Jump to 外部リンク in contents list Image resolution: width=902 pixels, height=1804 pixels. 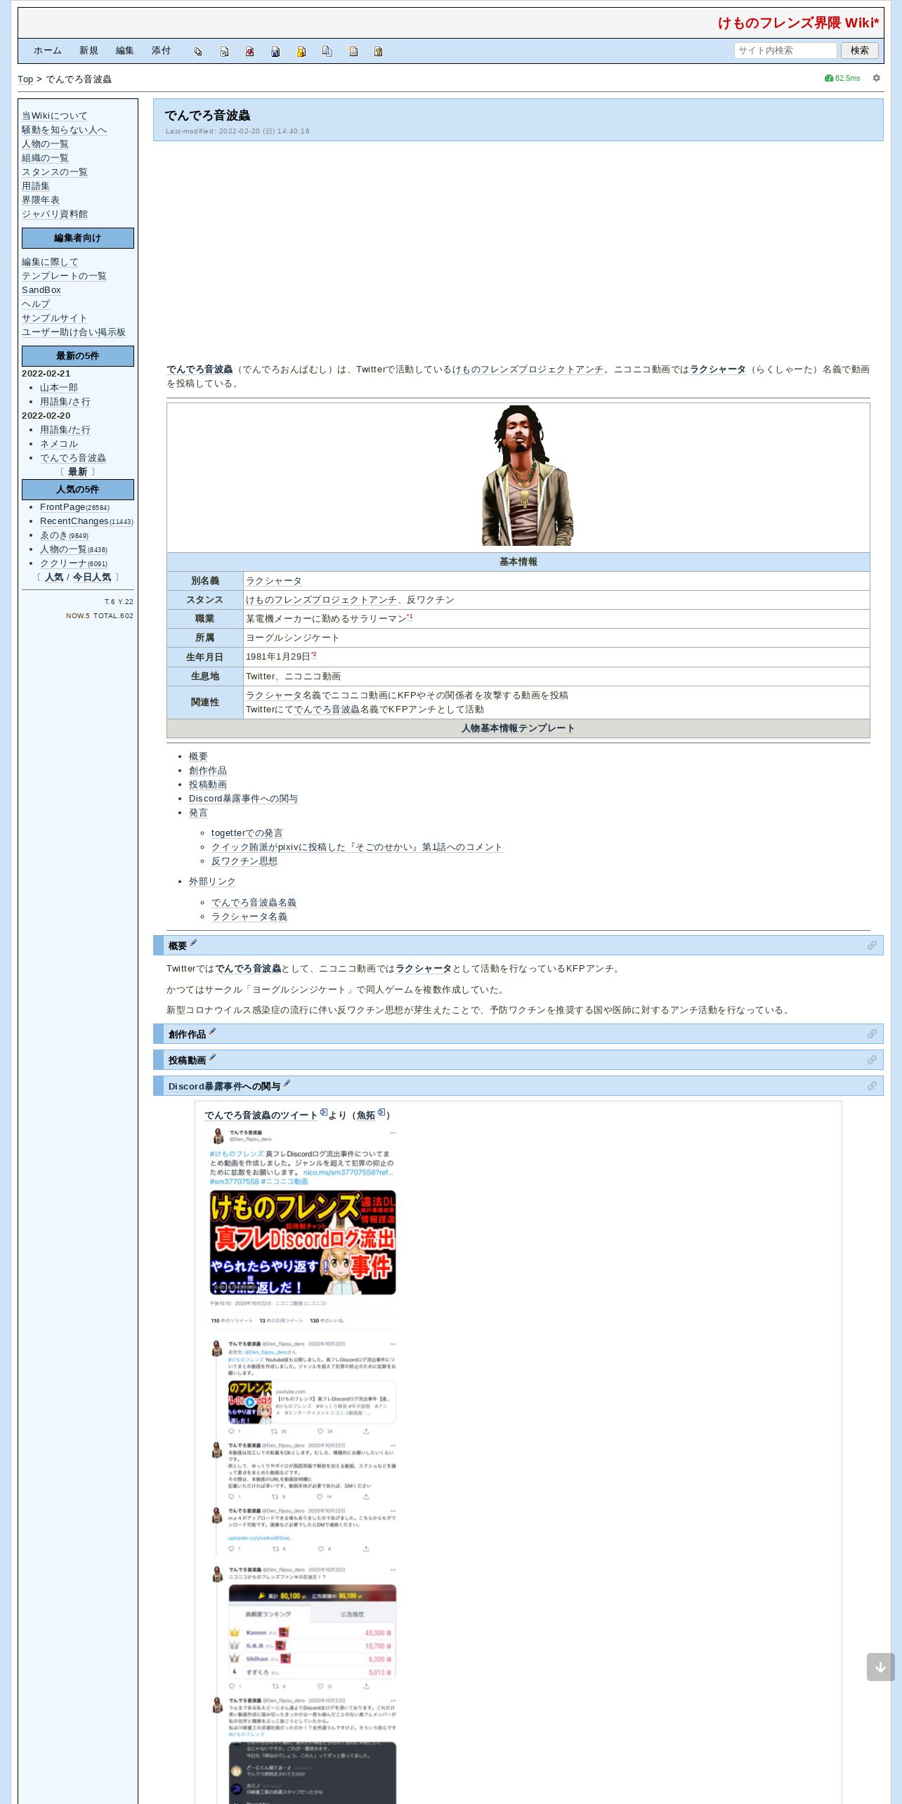pyautogui.click(x=212, y=882)
